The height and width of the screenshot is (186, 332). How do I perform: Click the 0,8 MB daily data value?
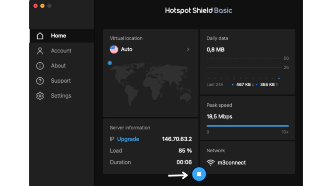point(215,49)
